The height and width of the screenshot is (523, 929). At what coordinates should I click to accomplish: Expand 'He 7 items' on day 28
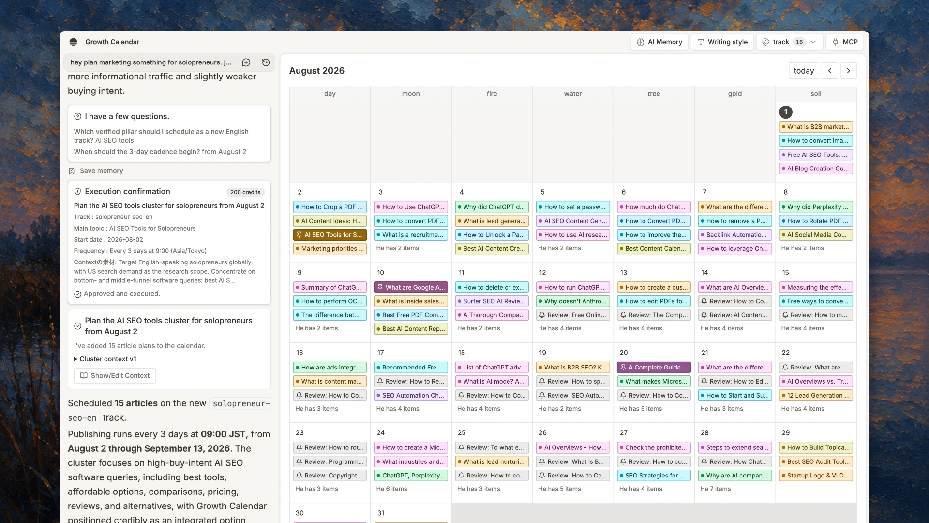[x=716, y=489]
